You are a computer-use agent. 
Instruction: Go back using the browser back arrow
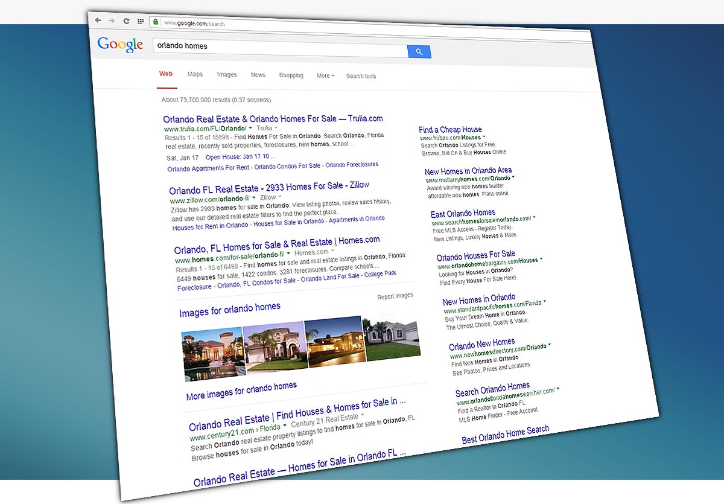[x=98, y=20]
